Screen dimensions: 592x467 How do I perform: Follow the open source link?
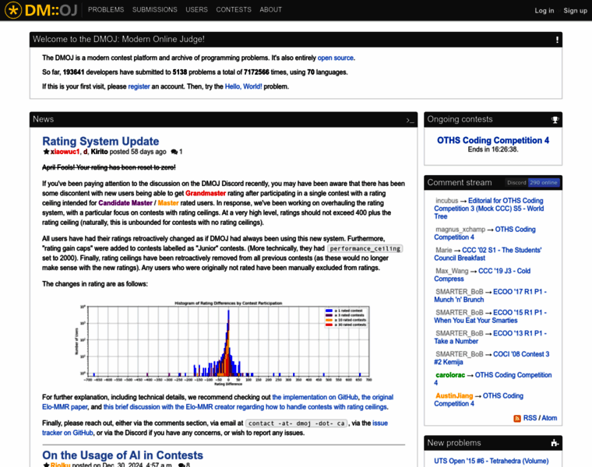click(x=335, y=58)
